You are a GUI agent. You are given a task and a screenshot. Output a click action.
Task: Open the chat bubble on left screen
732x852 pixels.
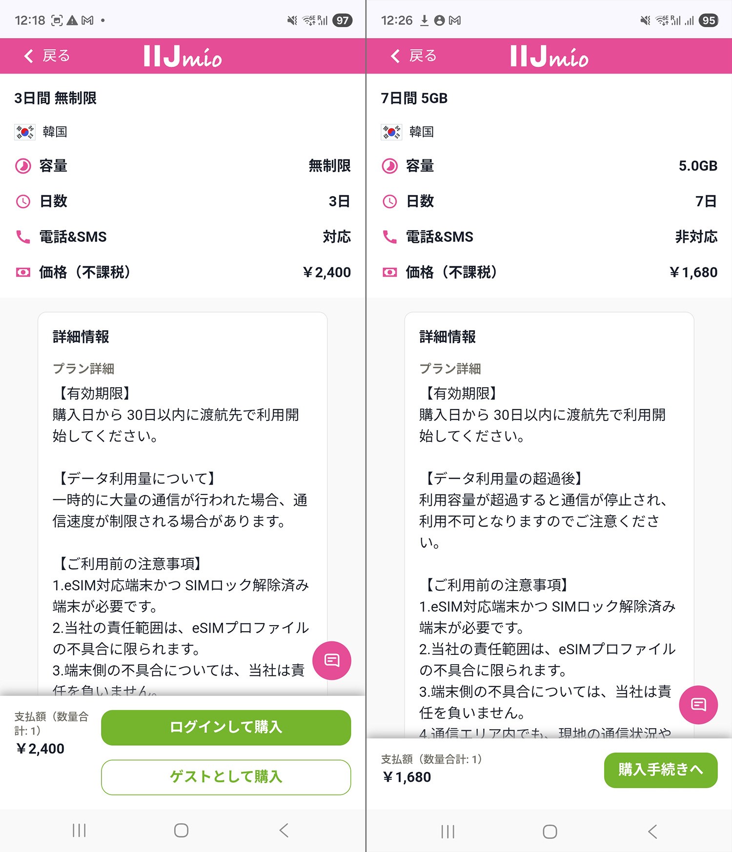tap(331, 660)
